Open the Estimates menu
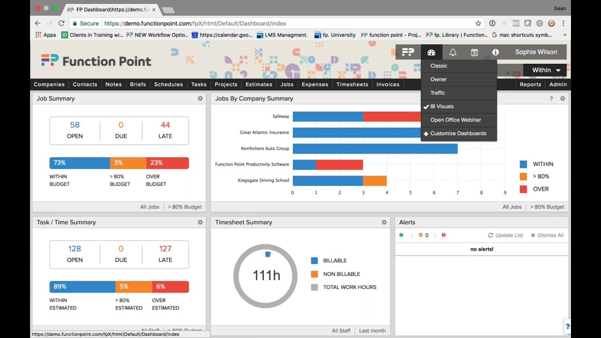 coord(259,84)
